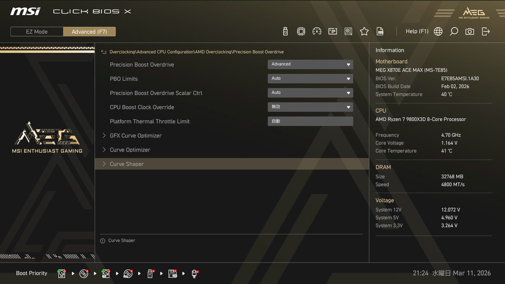
Task: Expand the Curve Optimizer submenu
Action: point(130,150)
